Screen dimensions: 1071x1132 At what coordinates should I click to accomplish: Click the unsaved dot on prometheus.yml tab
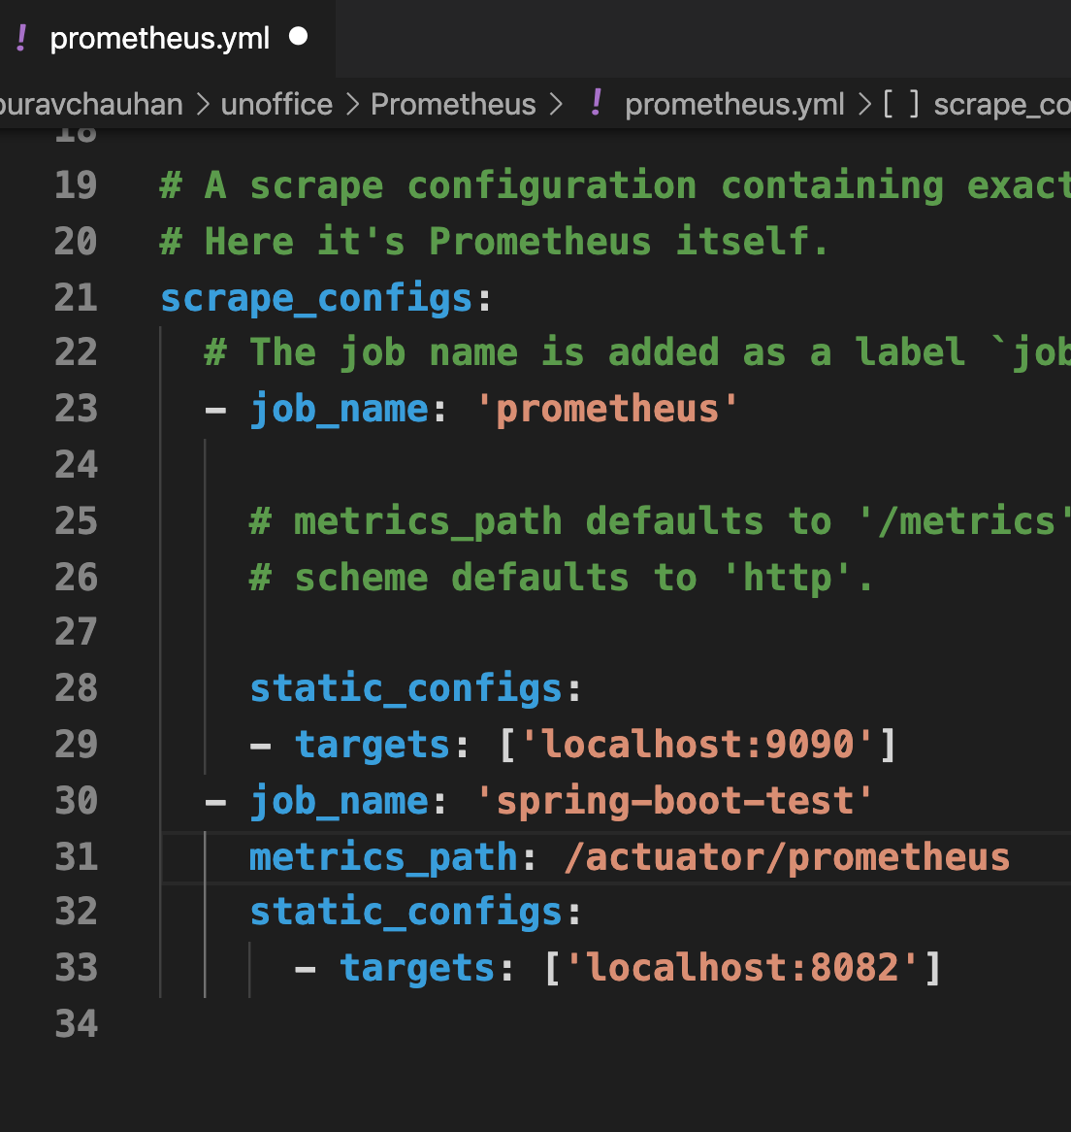298,36
